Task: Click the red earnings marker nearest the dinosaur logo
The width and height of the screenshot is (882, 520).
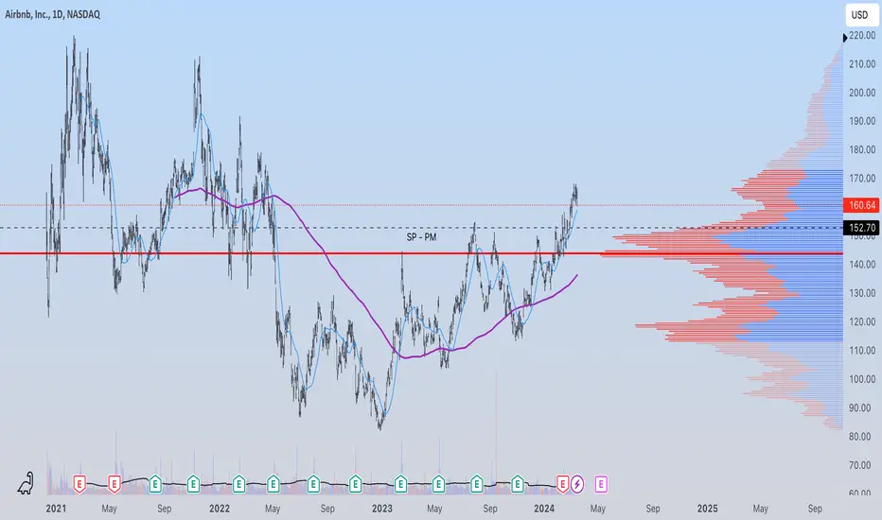Action: (79, 483)
